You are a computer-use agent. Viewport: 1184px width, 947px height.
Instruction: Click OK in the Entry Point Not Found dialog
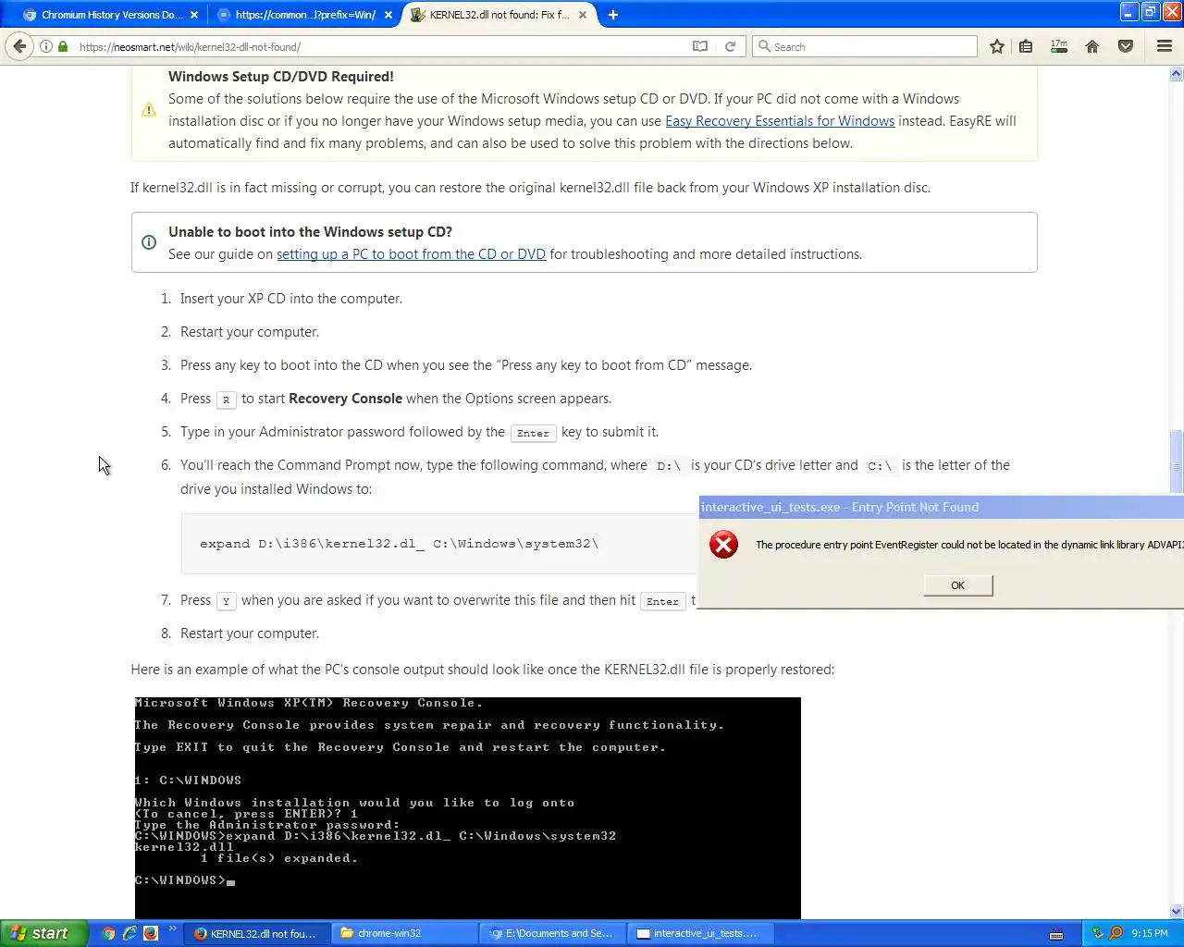958,585
